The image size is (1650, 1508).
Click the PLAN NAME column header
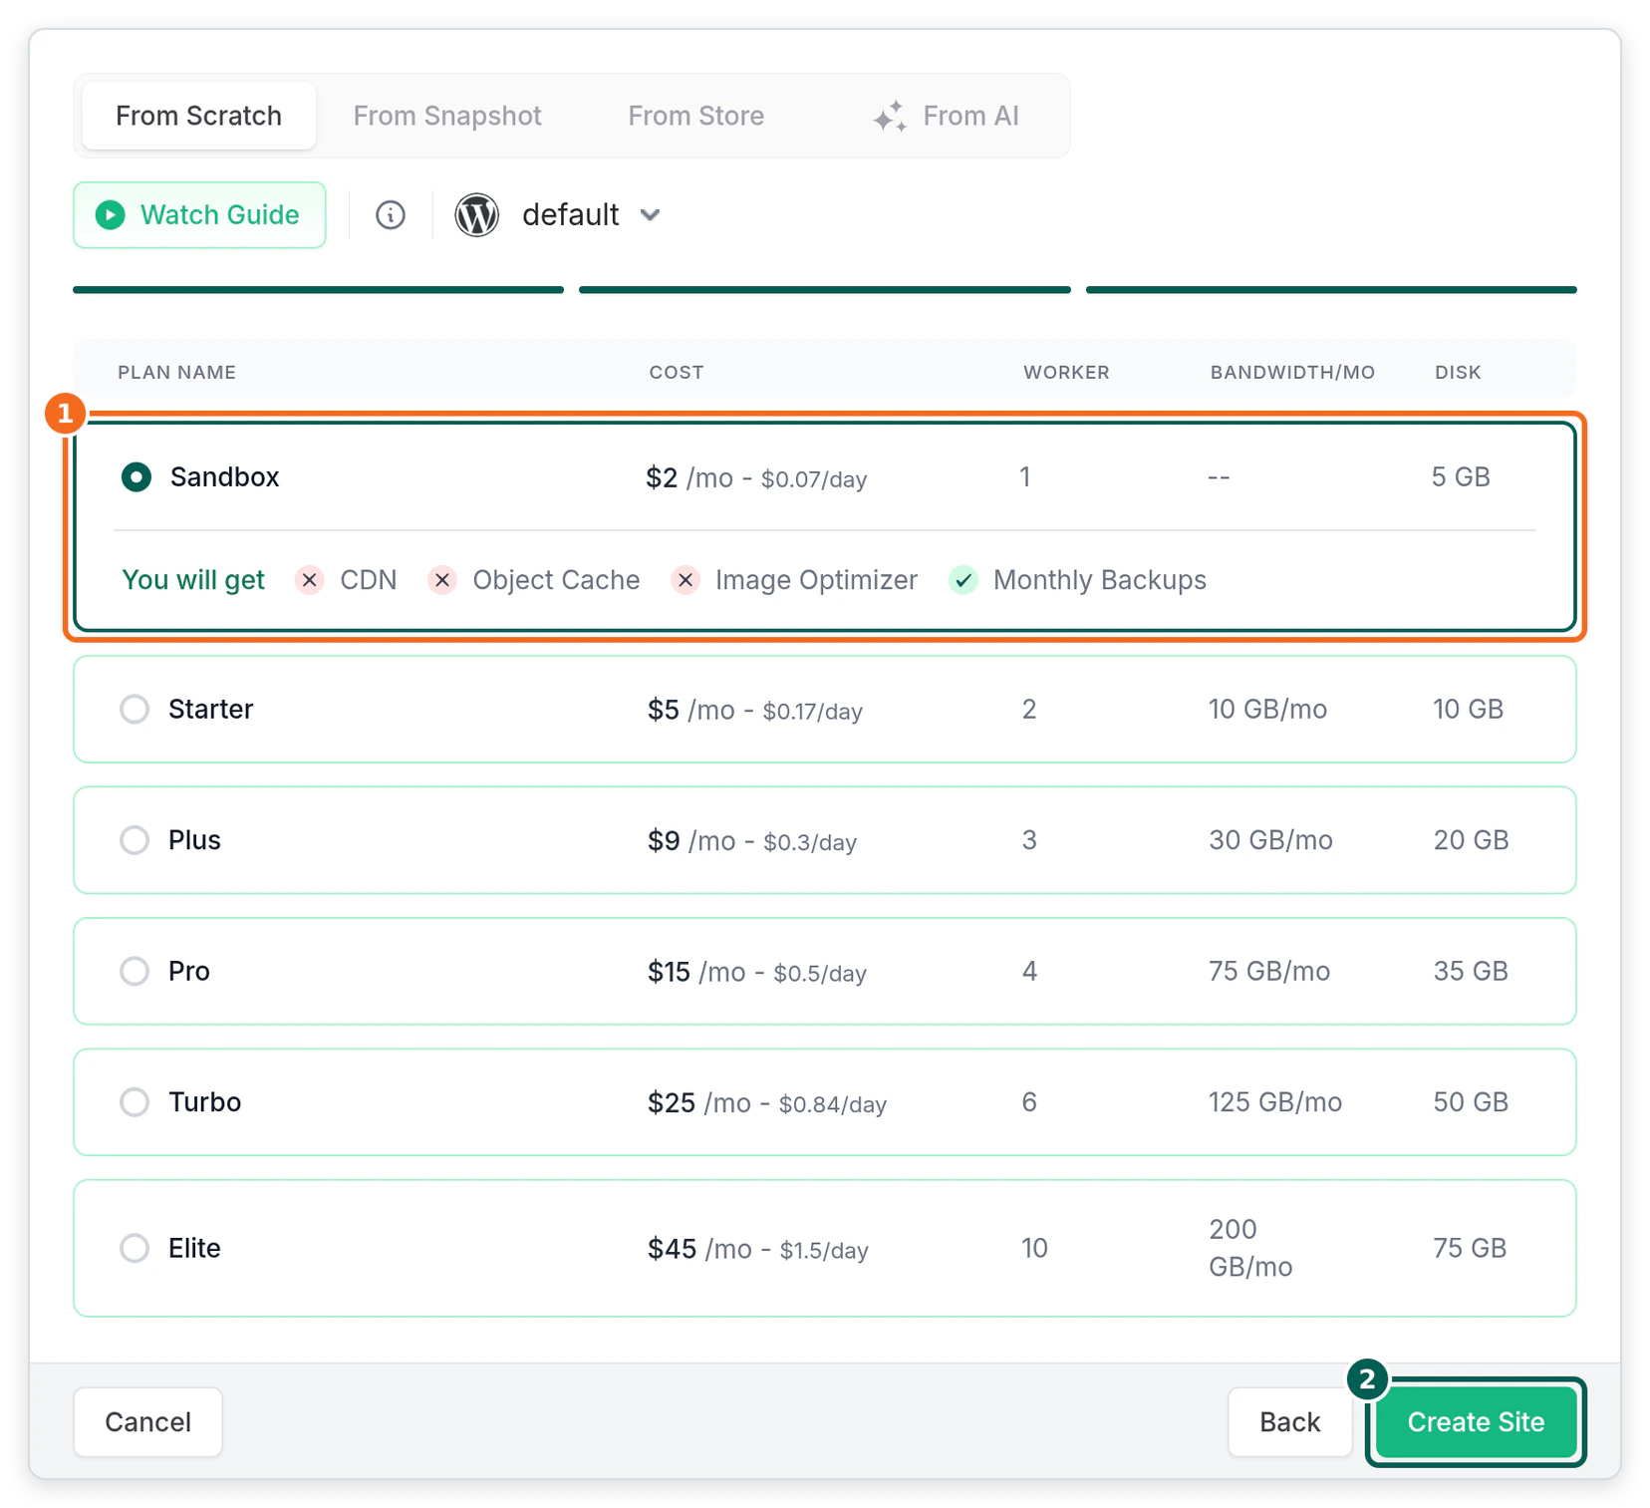[x=177, y=373]
